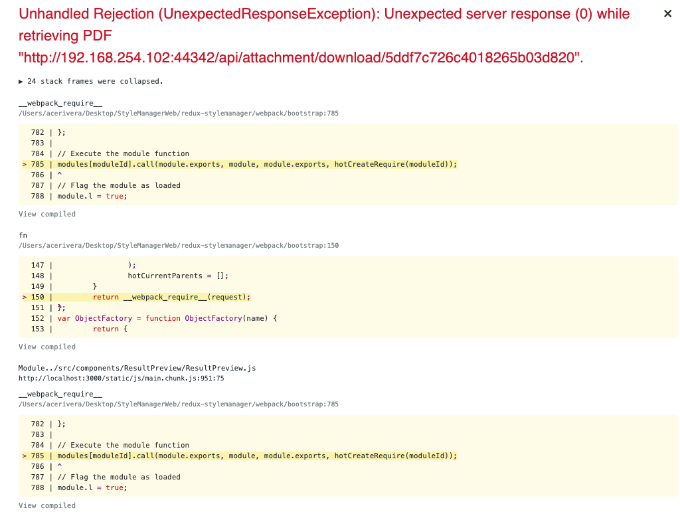Close the error overlay
This screenshot has width=680, height=516.
click(x=667, y=13)
